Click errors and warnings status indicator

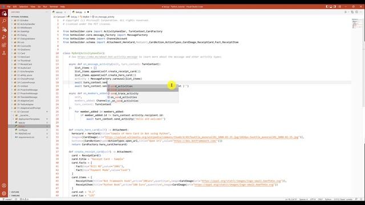[24, 199]
